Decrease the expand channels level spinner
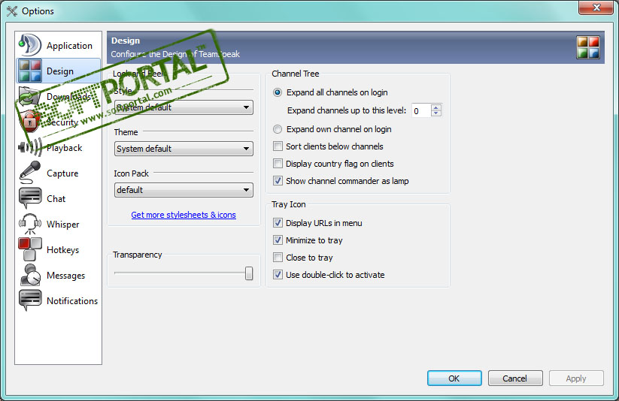 pos(435,113)
